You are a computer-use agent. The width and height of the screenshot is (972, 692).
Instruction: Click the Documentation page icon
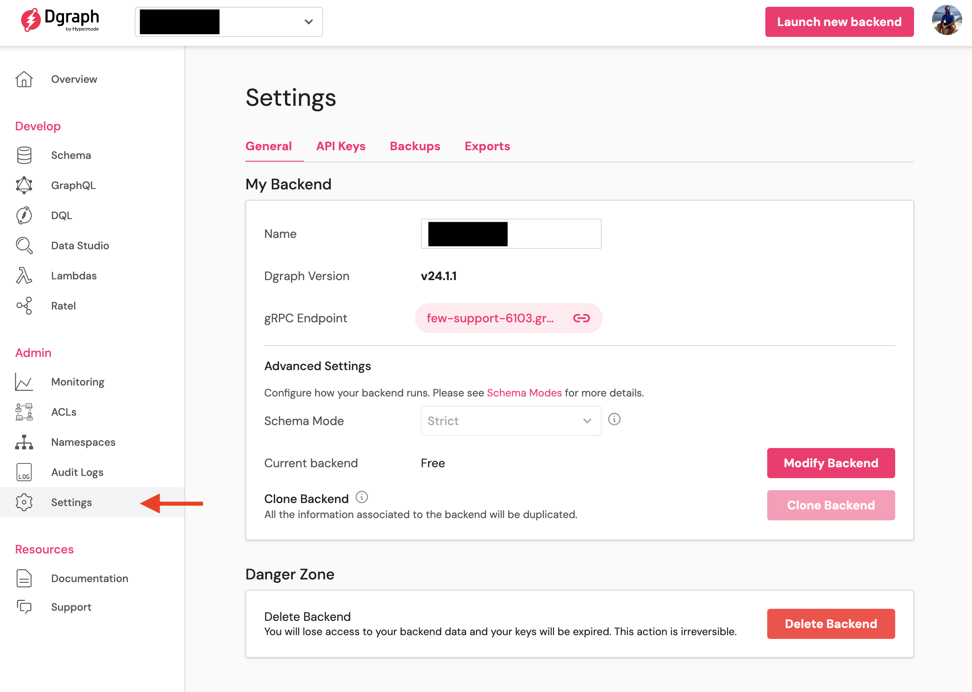[24, 578]
